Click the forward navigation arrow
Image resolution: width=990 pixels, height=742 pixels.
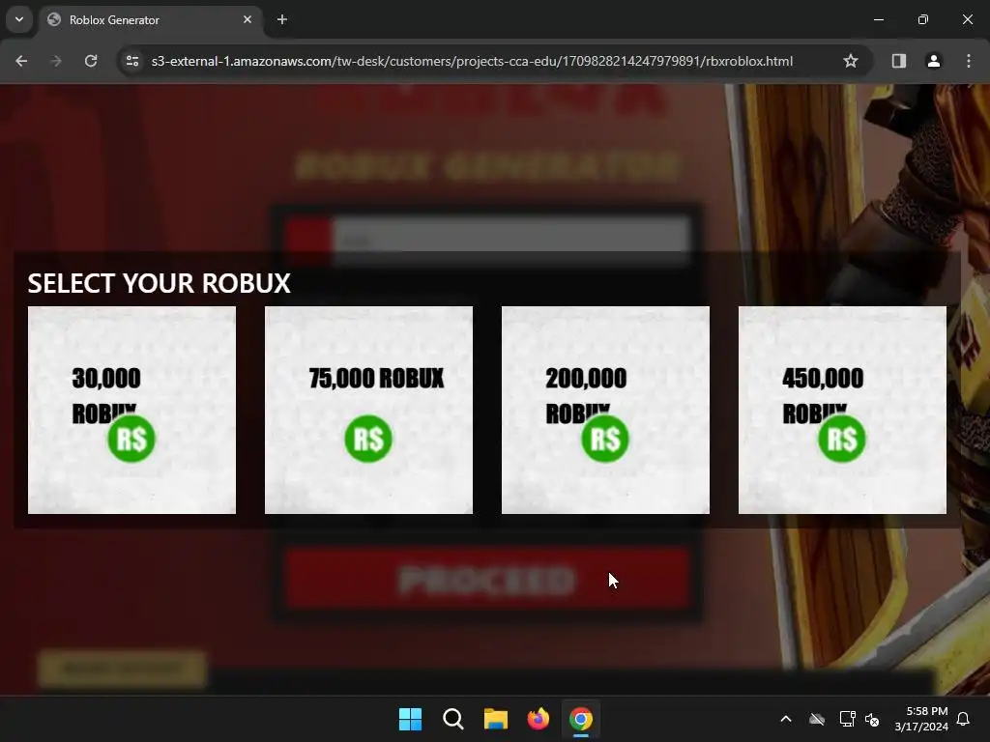coord(56,61)
